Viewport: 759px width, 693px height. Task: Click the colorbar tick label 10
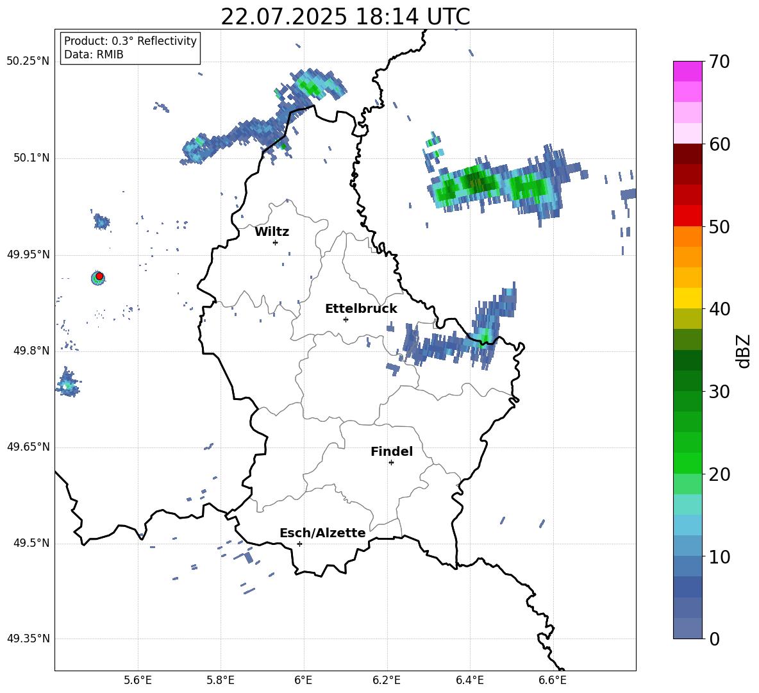[719, 556]
